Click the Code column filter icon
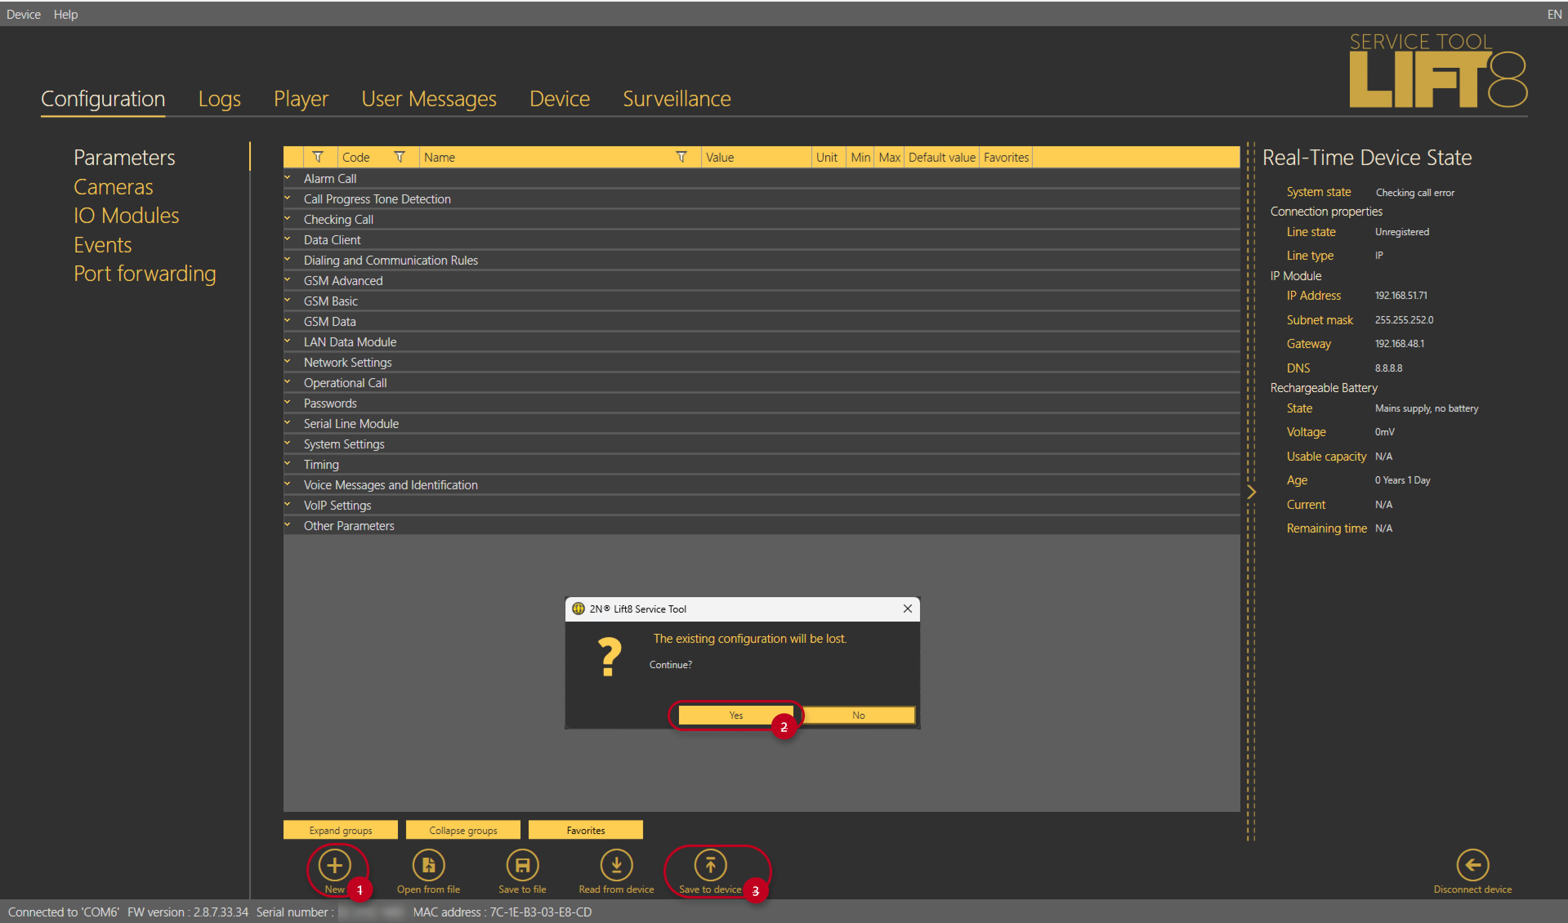This screenshot has height=923, width=1568. tap(400, 157)
